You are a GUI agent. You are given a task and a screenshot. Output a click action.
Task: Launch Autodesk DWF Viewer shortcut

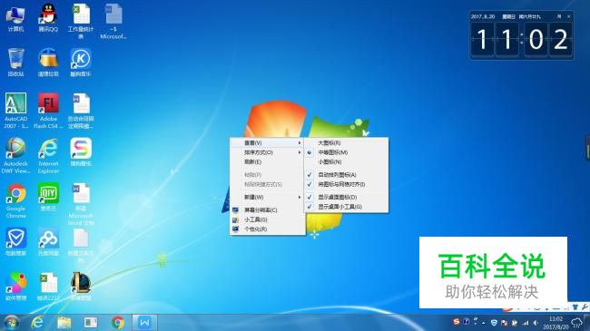(x=15, y=156)
